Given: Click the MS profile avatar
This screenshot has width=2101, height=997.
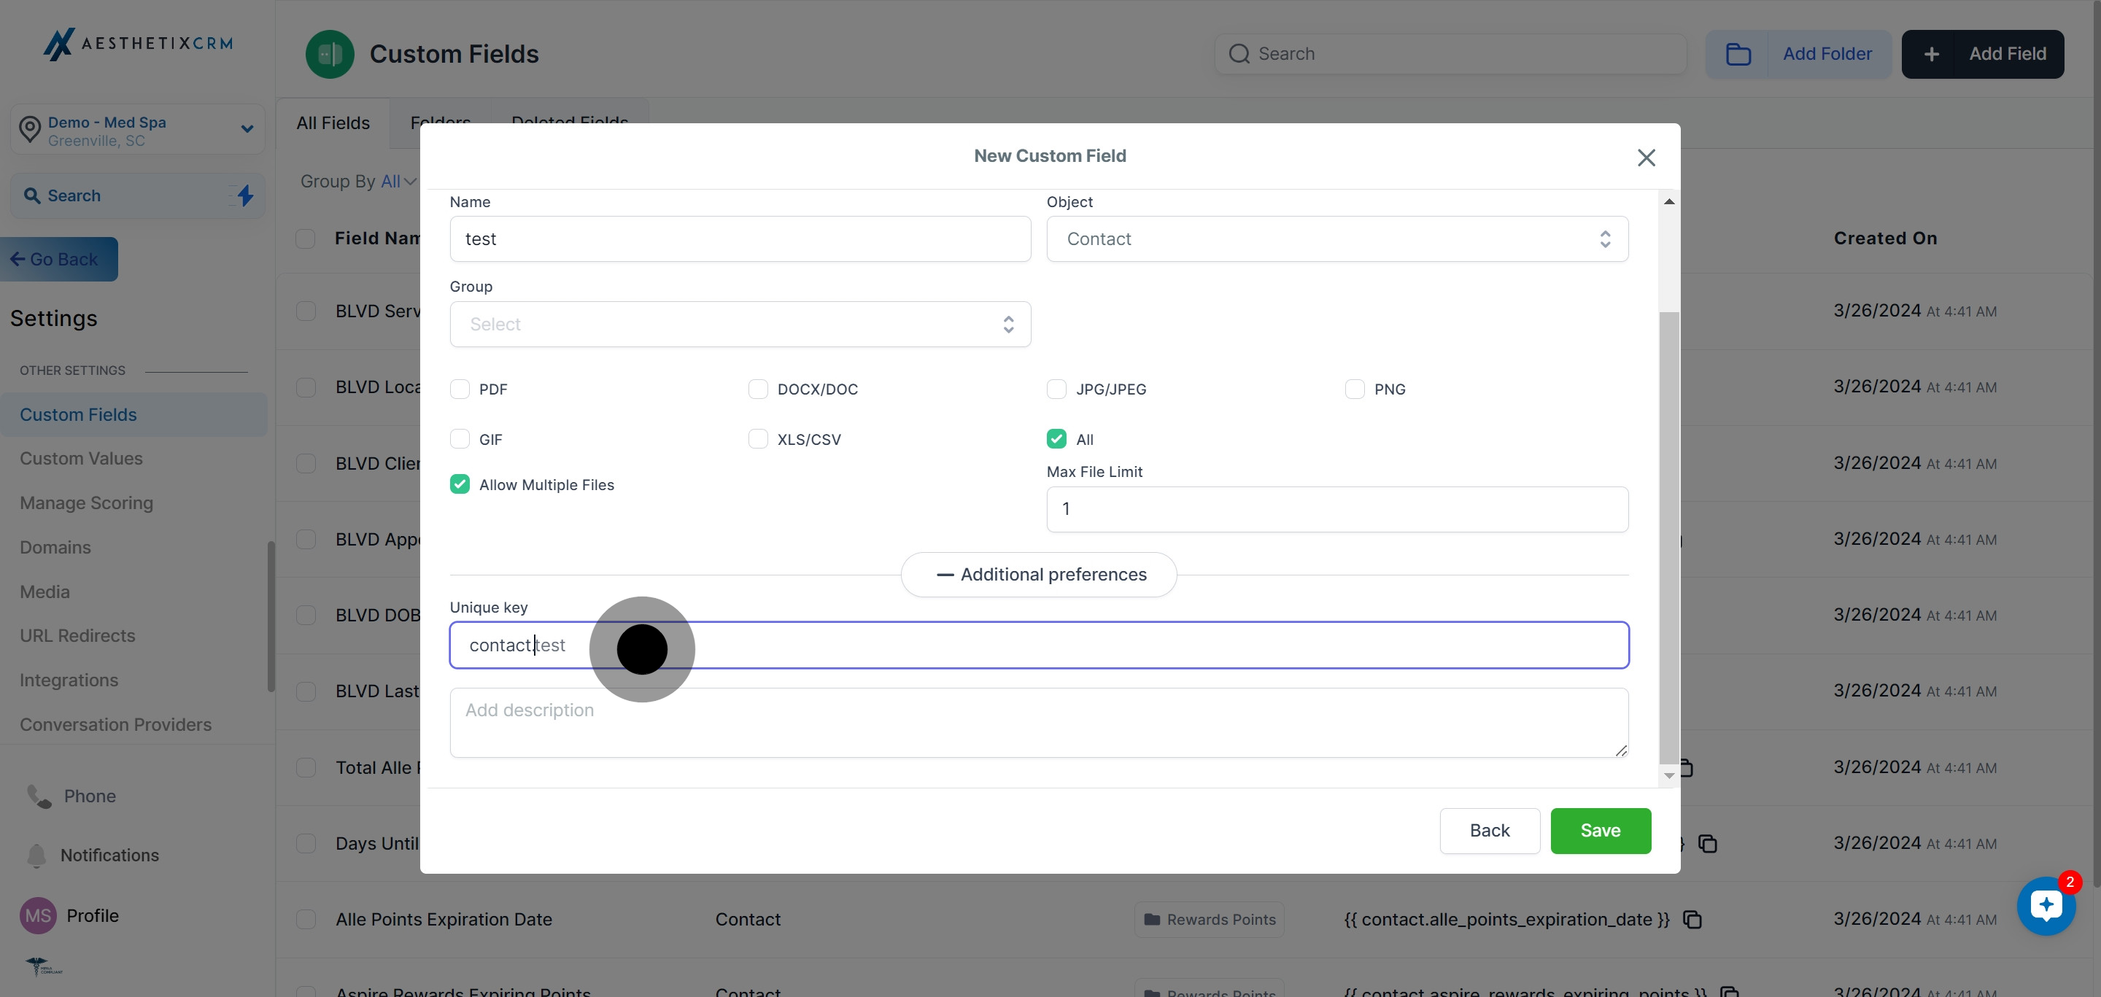Looking at the screenshot, I should (37, 915).
